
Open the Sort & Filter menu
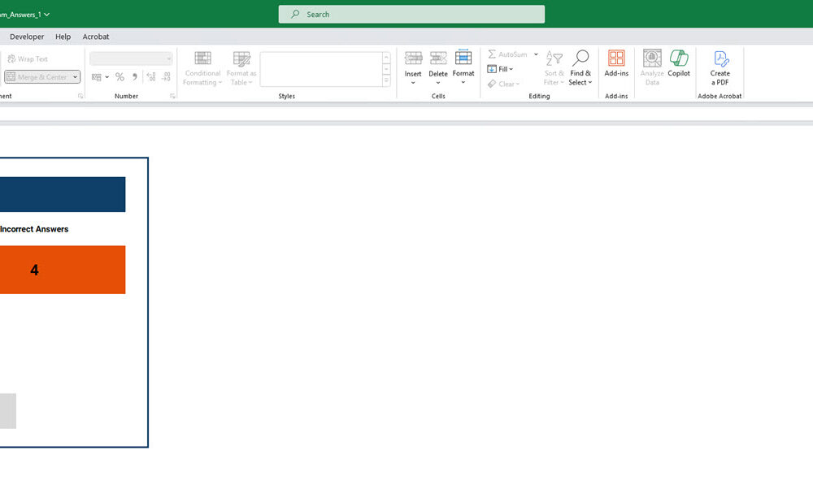point(554,68)
